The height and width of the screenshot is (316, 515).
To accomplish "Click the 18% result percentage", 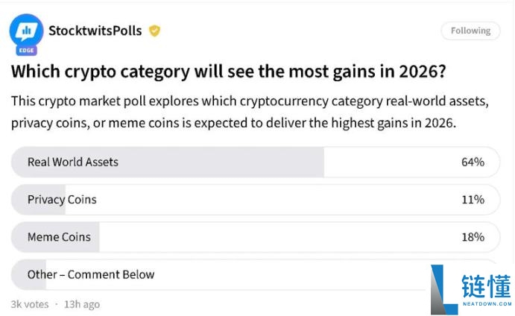I will coord(473,237).
